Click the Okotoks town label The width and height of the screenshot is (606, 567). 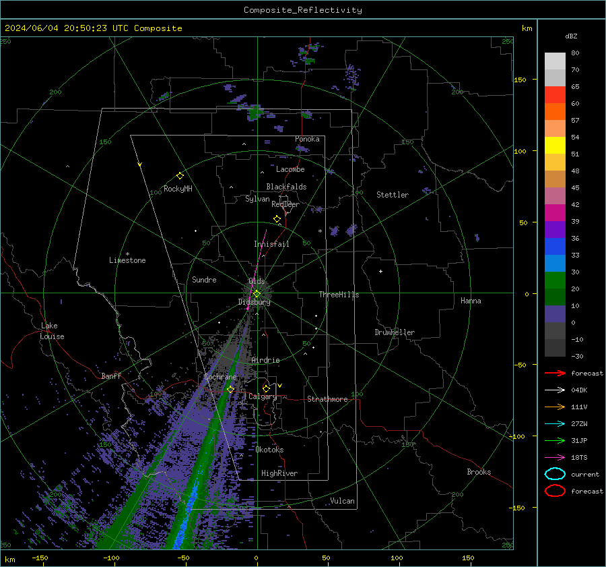pyautogui.click(x=269, y=450)
